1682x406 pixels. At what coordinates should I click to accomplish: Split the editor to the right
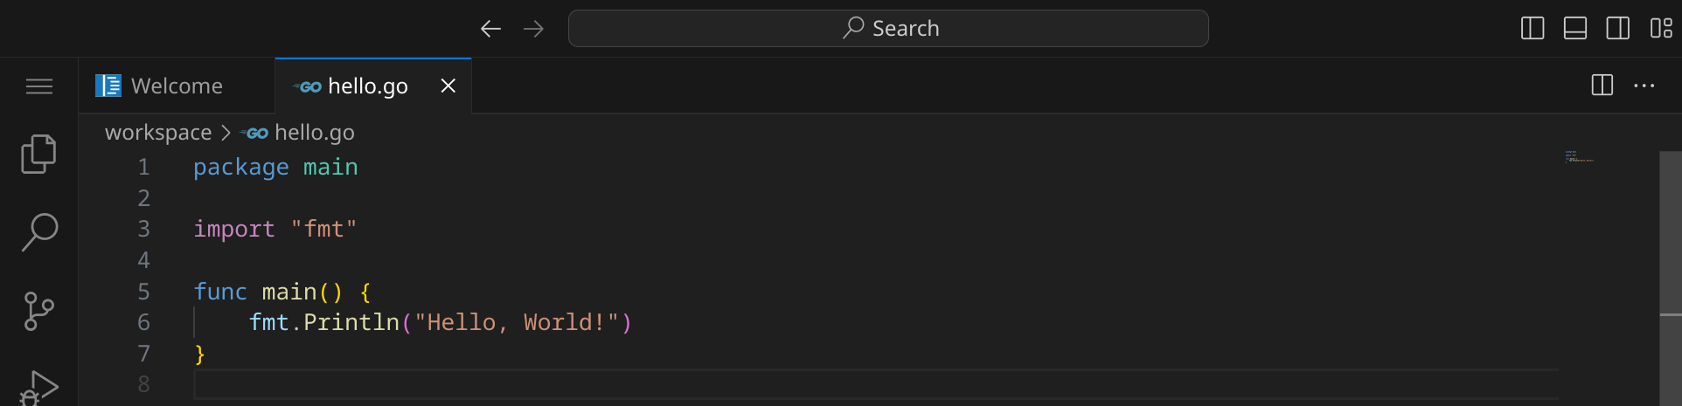(1602, 86)
